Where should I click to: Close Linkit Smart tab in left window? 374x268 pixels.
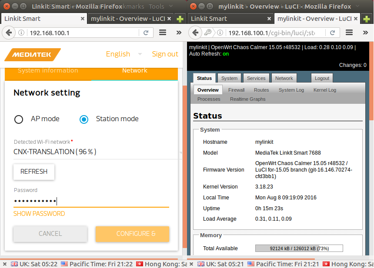[83, 19]
